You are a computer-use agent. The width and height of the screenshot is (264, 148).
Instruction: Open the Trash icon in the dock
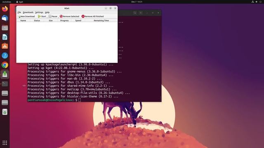tap(5, 112)
